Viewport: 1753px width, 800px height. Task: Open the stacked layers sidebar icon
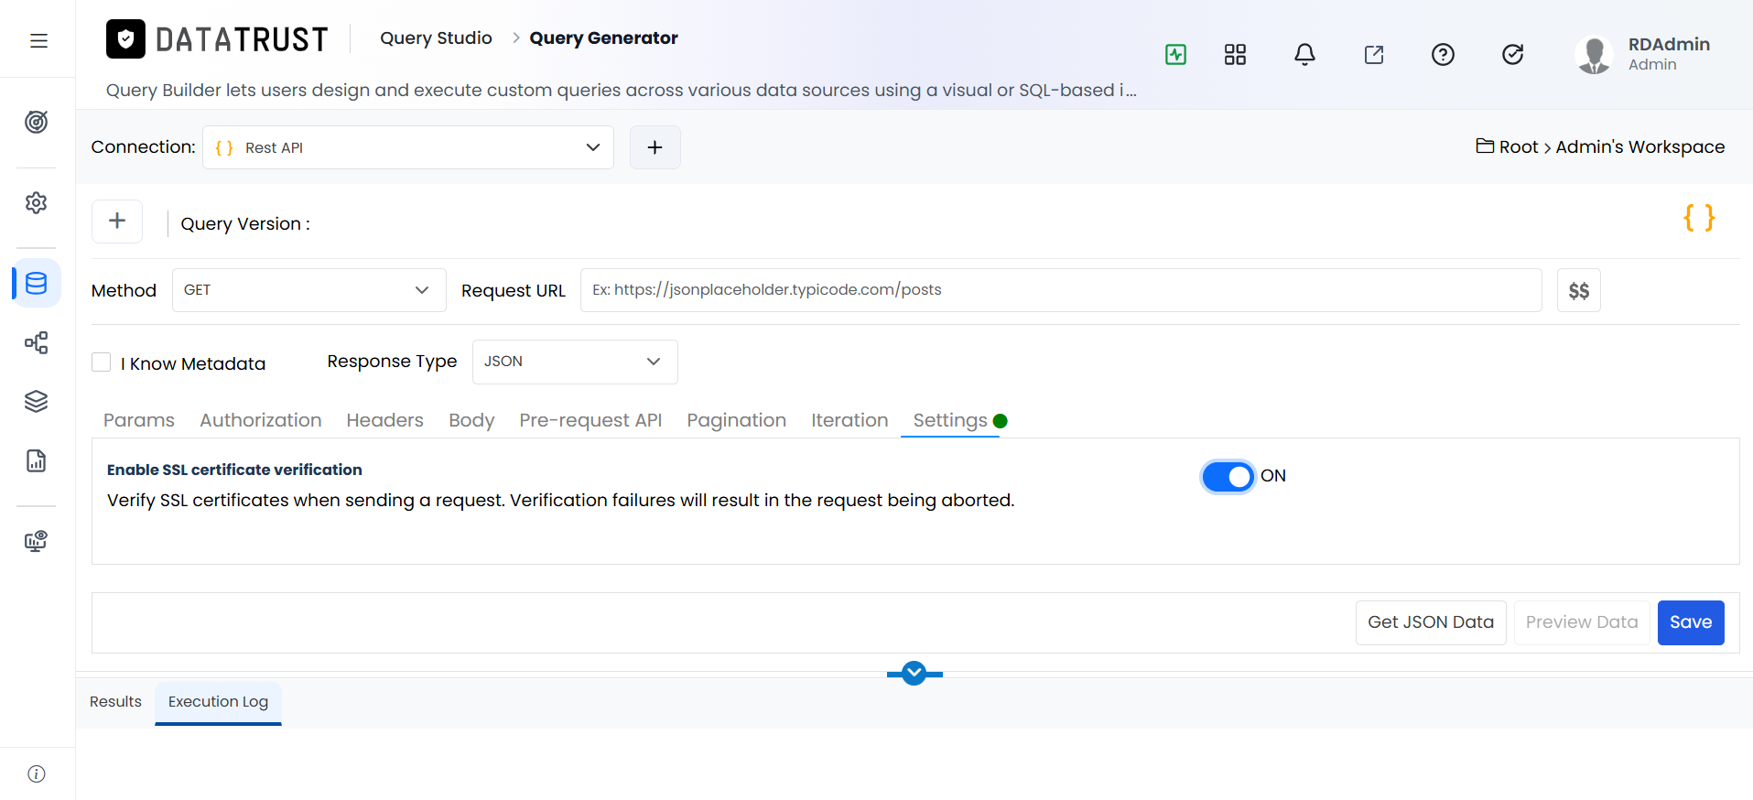[x=37, y=401]
